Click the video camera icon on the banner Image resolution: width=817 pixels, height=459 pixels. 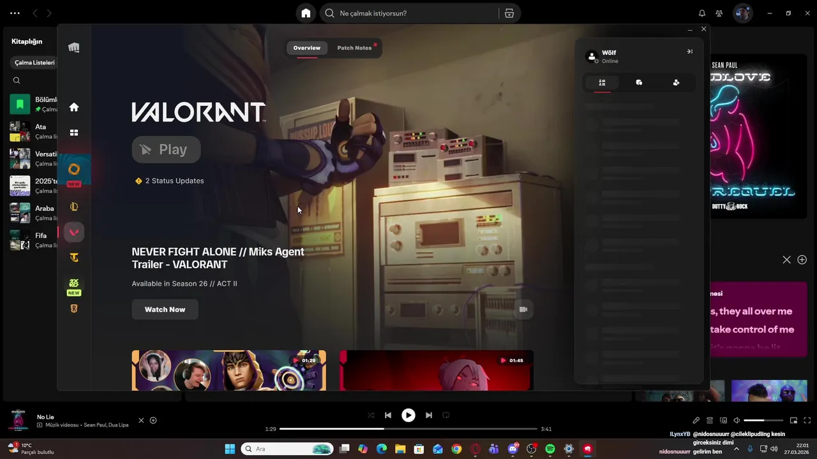(x=523, y=309)
